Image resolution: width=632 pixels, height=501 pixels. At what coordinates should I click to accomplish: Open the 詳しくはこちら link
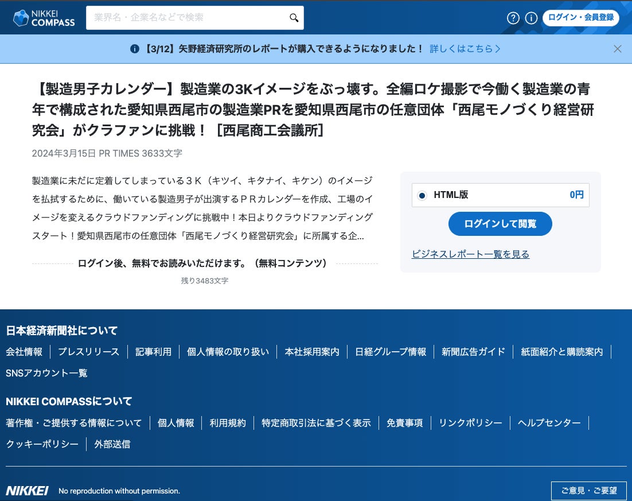pos(465,49)
